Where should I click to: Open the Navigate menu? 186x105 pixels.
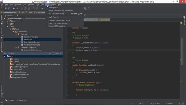[17, 5]
